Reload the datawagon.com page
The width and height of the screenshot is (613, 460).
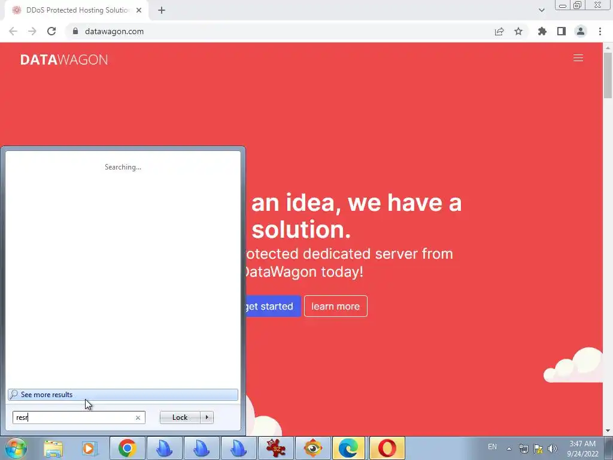51,31
